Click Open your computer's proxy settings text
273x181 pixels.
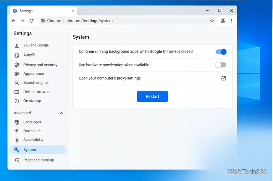[x=109, y=78]
